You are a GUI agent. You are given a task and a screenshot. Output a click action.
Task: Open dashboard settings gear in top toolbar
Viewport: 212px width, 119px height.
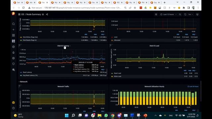(x=156, y=14)
